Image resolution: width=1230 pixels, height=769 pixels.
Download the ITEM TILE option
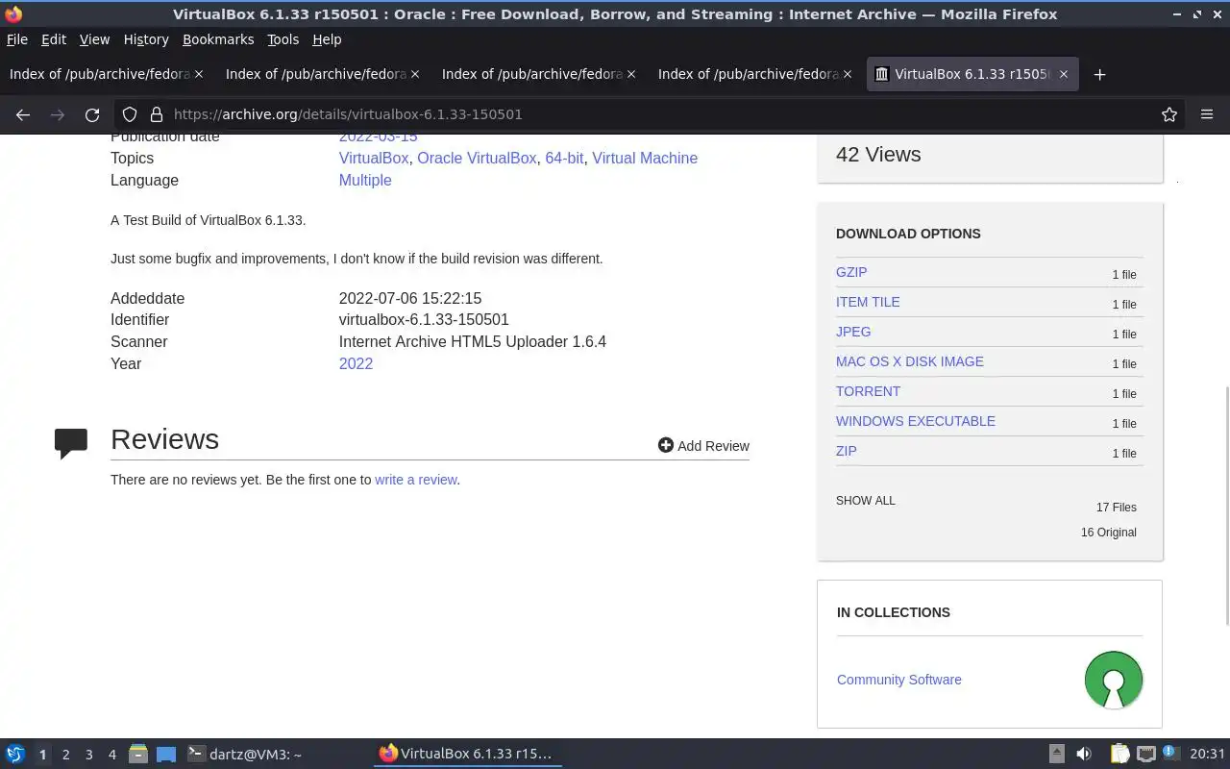pos(868,302)
